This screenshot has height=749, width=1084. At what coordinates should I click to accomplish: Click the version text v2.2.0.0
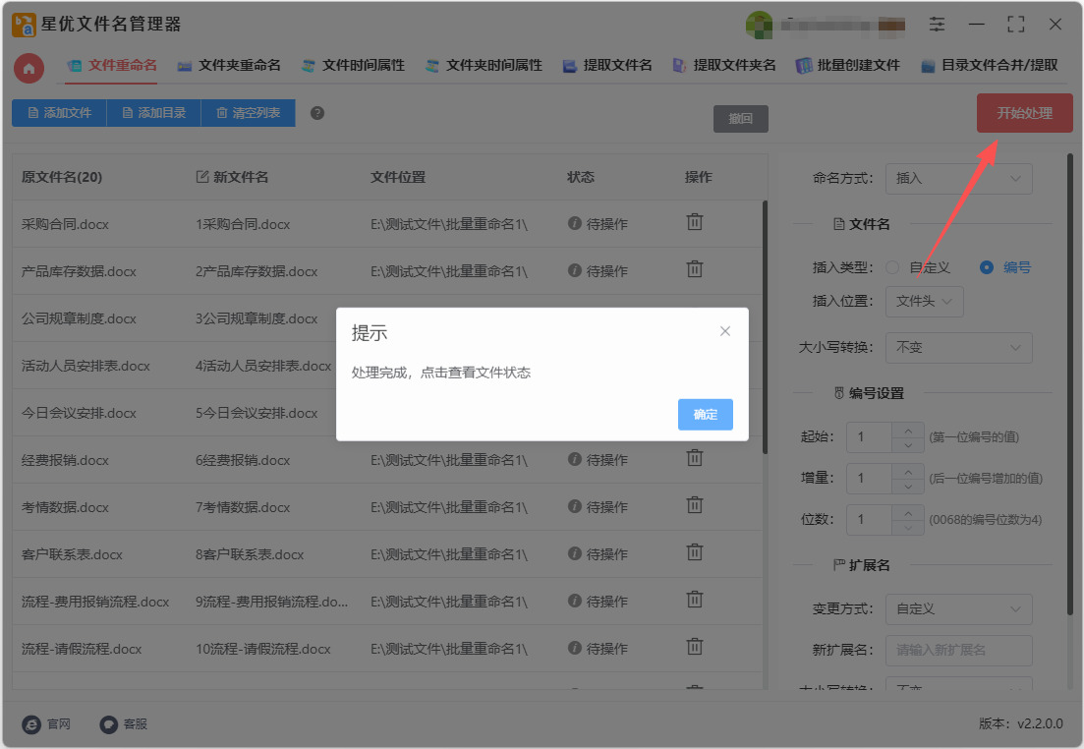tap(1040, 724)
